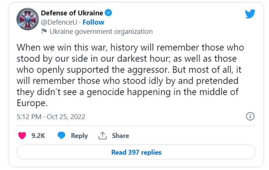
Task: Click the 9.2K likes count
Action: pyautogui.click(x=38, y=136)
